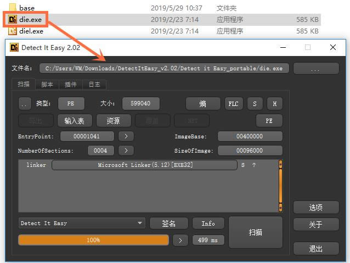Click arrow next to NumberOfSections
Viewport: 350px width, 263px height.
tap(126, 150)
